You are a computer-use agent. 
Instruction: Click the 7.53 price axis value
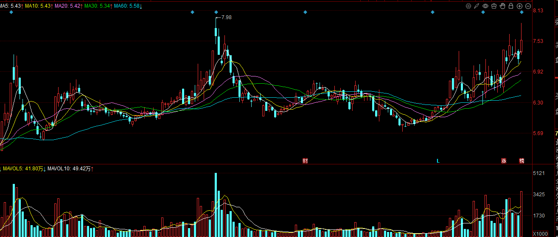(x=538, y=41)
